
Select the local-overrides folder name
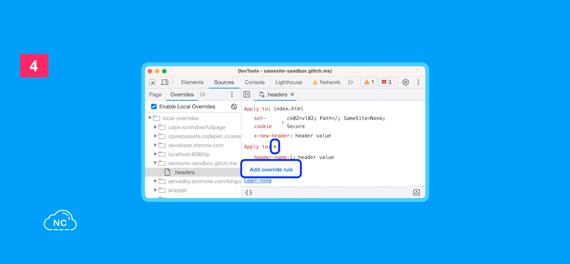[x=180, y=118]
